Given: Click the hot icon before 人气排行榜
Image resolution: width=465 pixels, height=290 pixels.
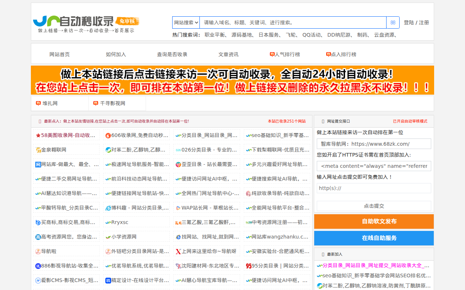Looking at the screenshot, I should click(272, 54).
